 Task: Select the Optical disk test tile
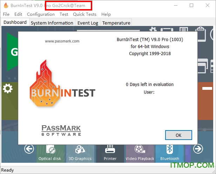[x=50, y=153]
